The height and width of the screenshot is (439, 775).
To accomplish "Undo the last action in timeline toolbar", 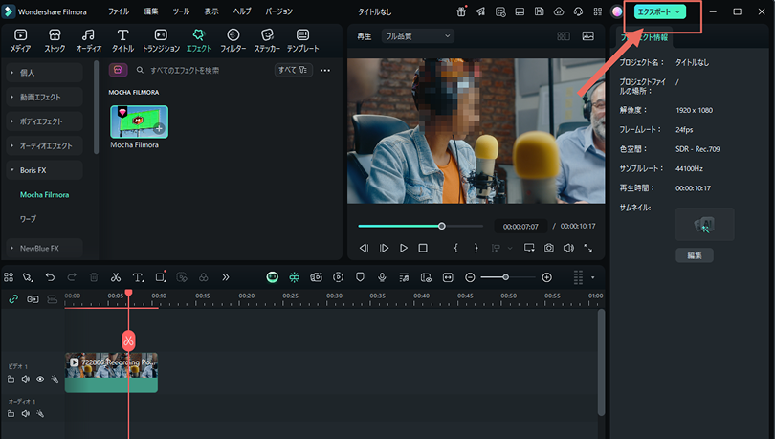I will [x=50, y=277].
